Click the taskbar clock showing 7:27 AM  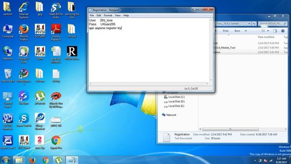point(281,160)
